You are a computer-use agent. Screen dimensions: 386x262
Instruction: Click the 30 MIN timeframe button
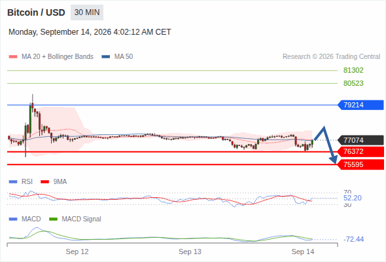87,12
